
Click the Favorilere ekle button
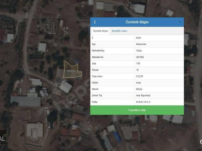[137, 110]
